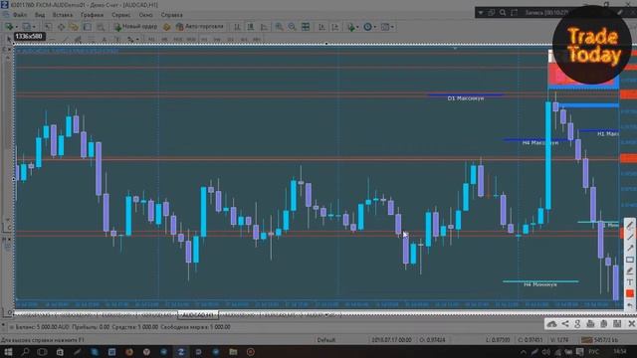Click the templates icon

point(385,27)
